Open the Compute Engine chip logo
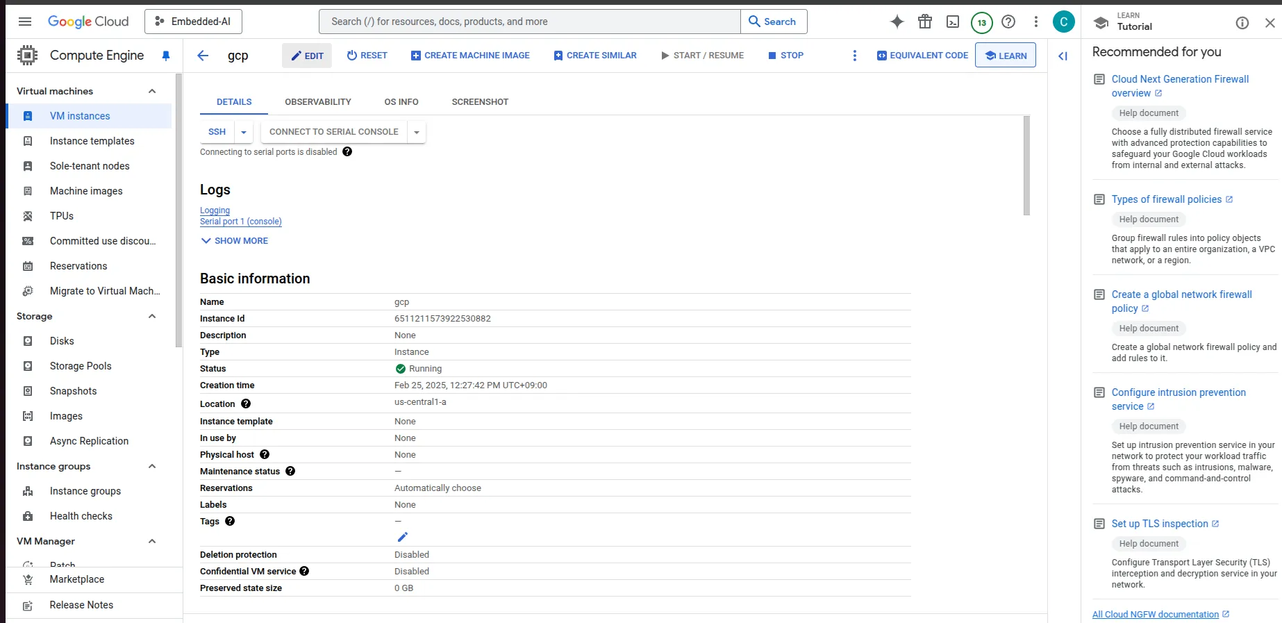Screen dimensions: 1282x623 coord(27,55)
